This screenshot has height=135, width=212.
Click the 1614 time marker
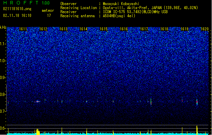[x=84, y=29]
